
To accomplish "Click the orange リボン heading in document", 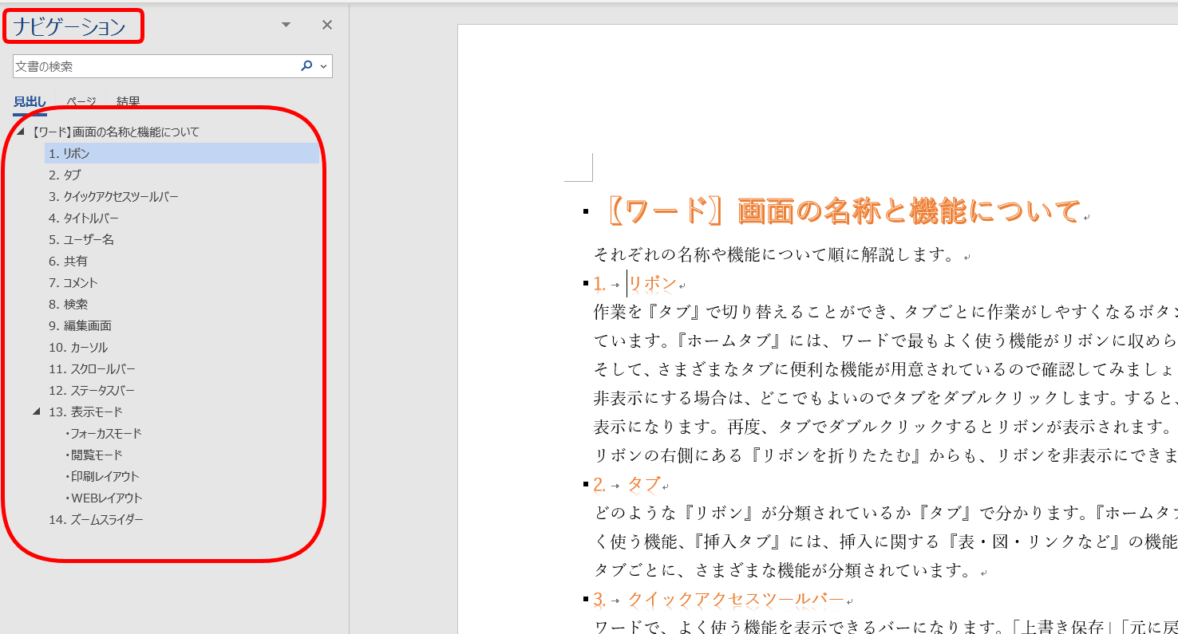I will [653, 283].
